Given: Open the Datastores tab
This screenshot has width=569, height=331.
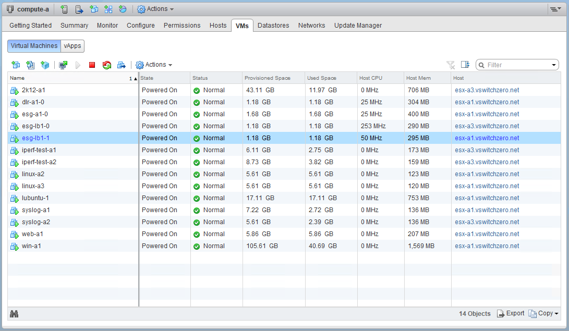Looking at the screenshot, I should coord(273,25).
